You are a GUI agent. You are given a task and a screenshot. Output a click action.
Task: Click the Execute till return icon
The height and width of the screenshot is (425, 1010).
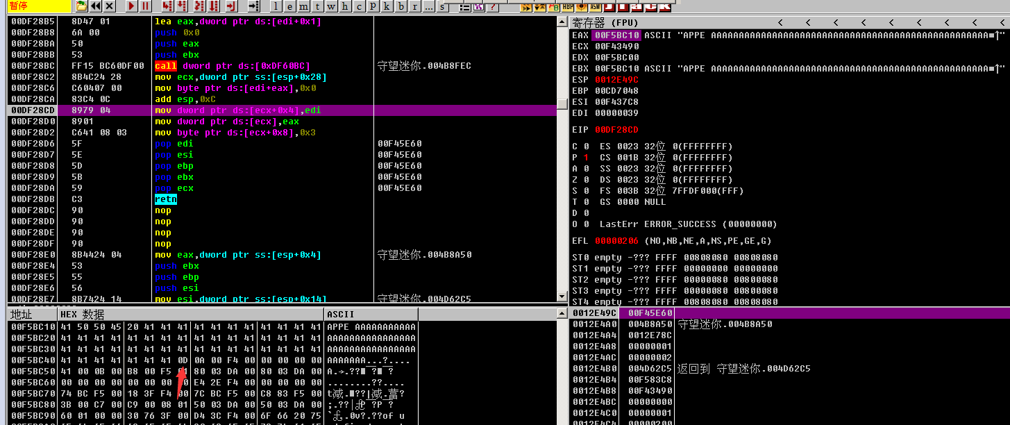[x=231, y=6]
